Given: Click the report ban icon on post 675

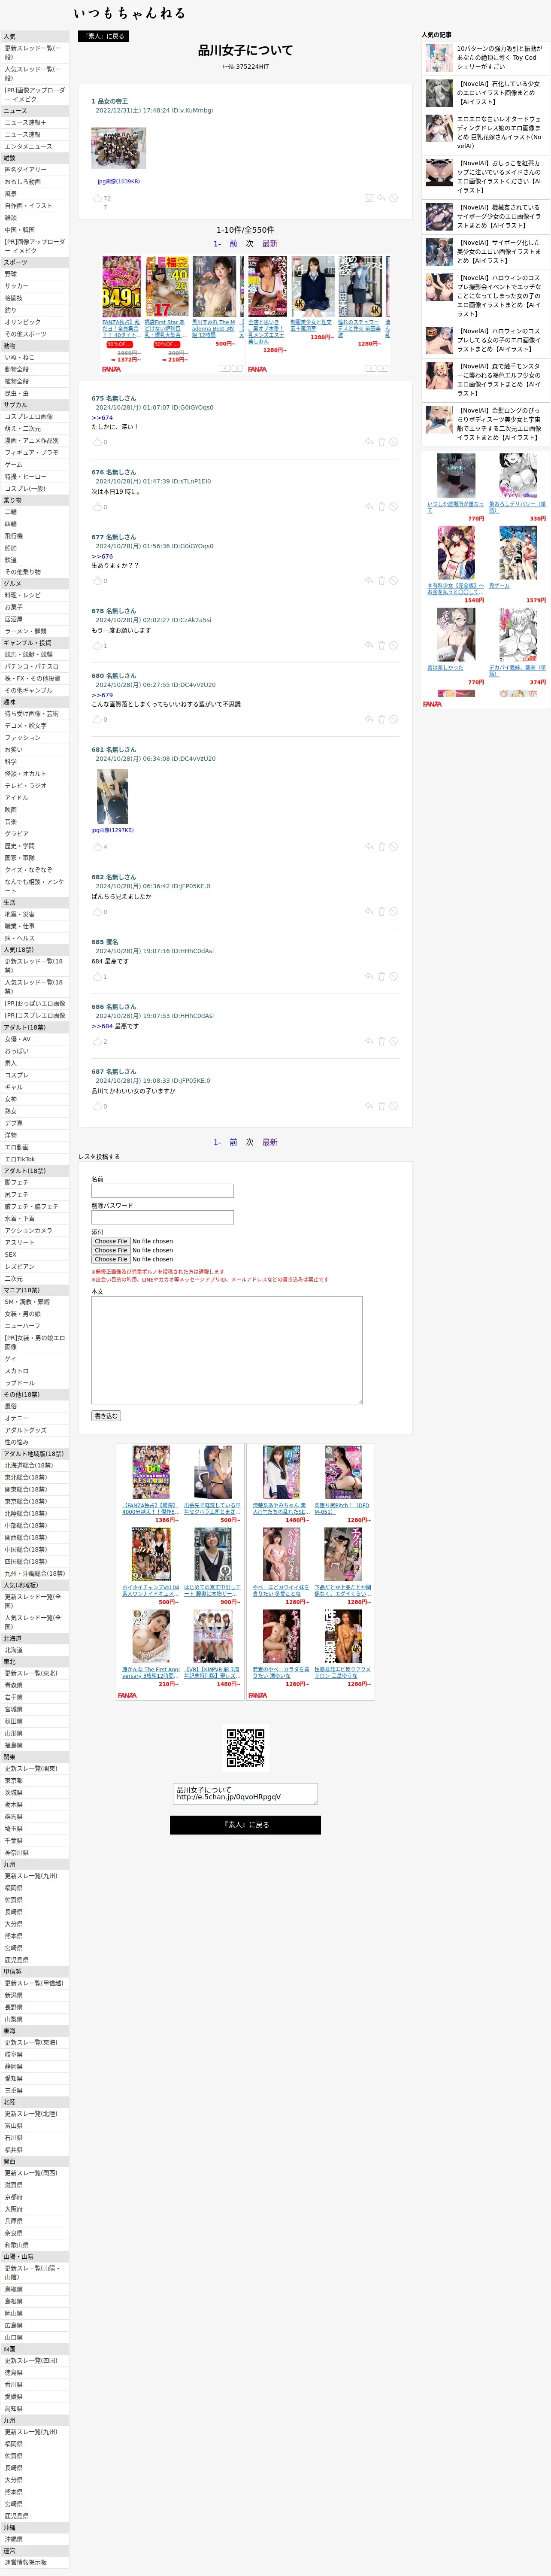Looking at the screenshot, I should [x=394, y=442].
